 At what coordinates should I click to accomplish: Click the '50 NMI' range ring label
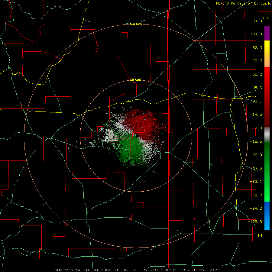point(136,80)
